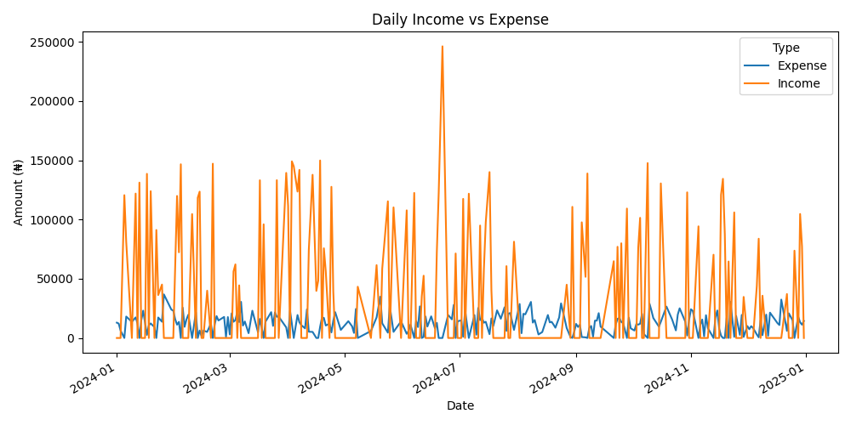Viewport: 851px width, 425px height.
Task: Click the y-axis tick label 0
Action: click(x=73, y=339)
